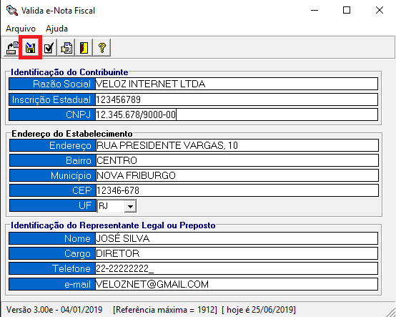
Task: Open the Ajuda menu
Action: 56,29
